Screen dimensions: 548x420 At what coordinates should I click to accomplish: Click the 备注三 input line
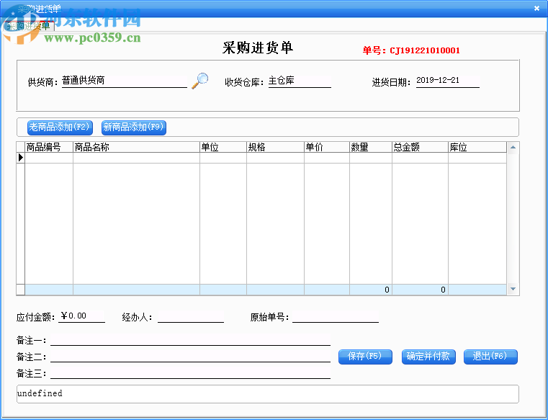tap(191, 372)
